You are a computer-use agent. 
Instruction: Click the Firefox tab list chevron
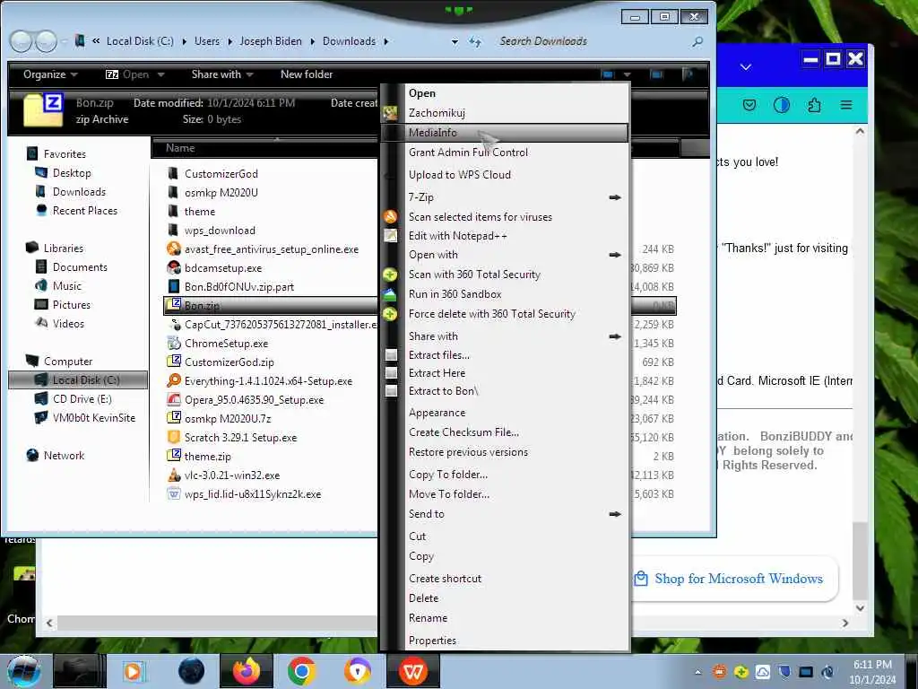(746, 66)
